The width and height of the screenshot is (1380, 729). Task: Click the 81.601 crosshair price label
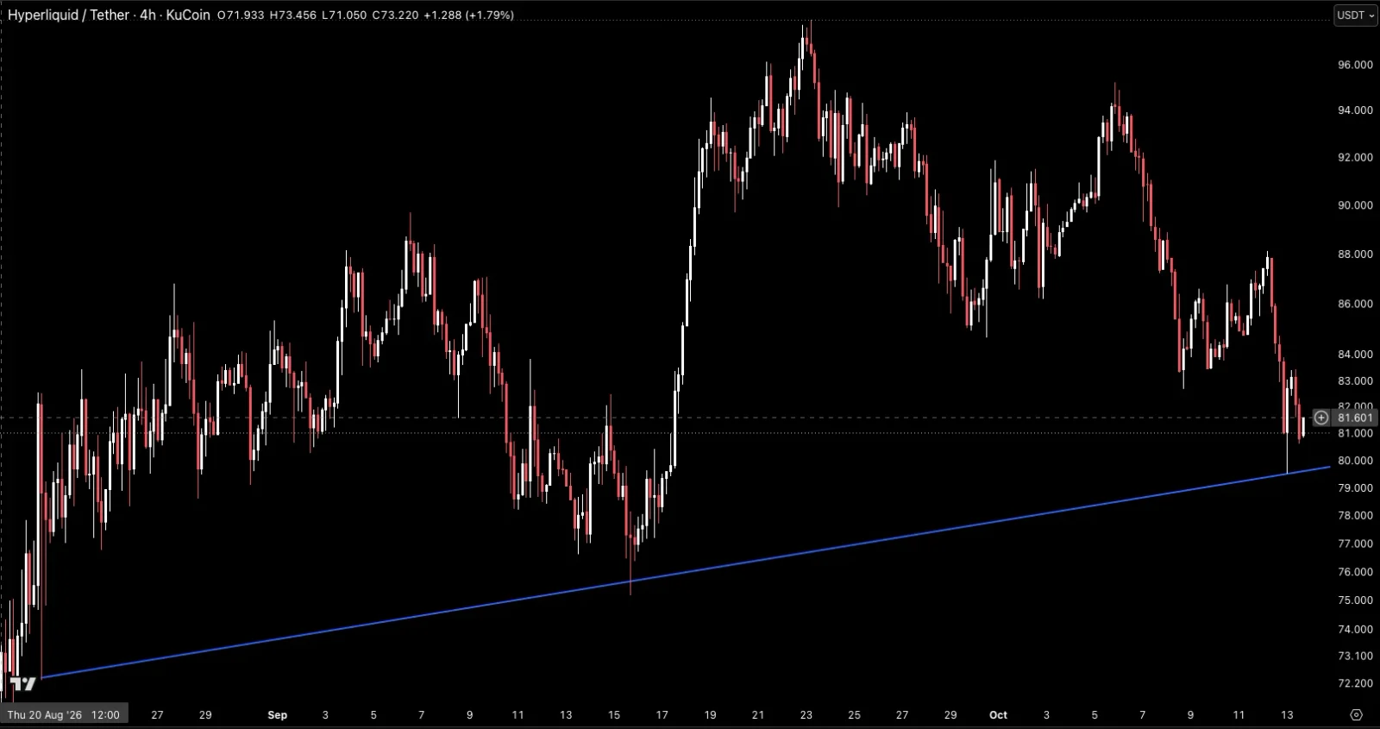click(x=1355, y=418)
